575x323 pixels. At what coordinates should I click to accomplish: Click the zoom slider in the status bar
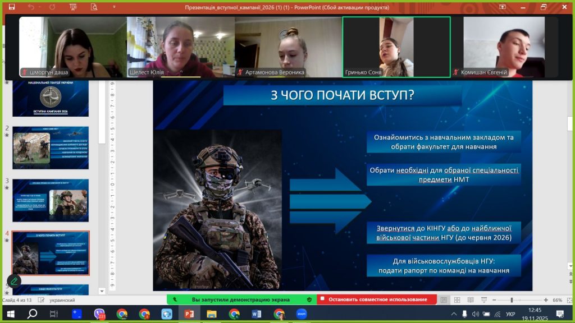[511, 300]
